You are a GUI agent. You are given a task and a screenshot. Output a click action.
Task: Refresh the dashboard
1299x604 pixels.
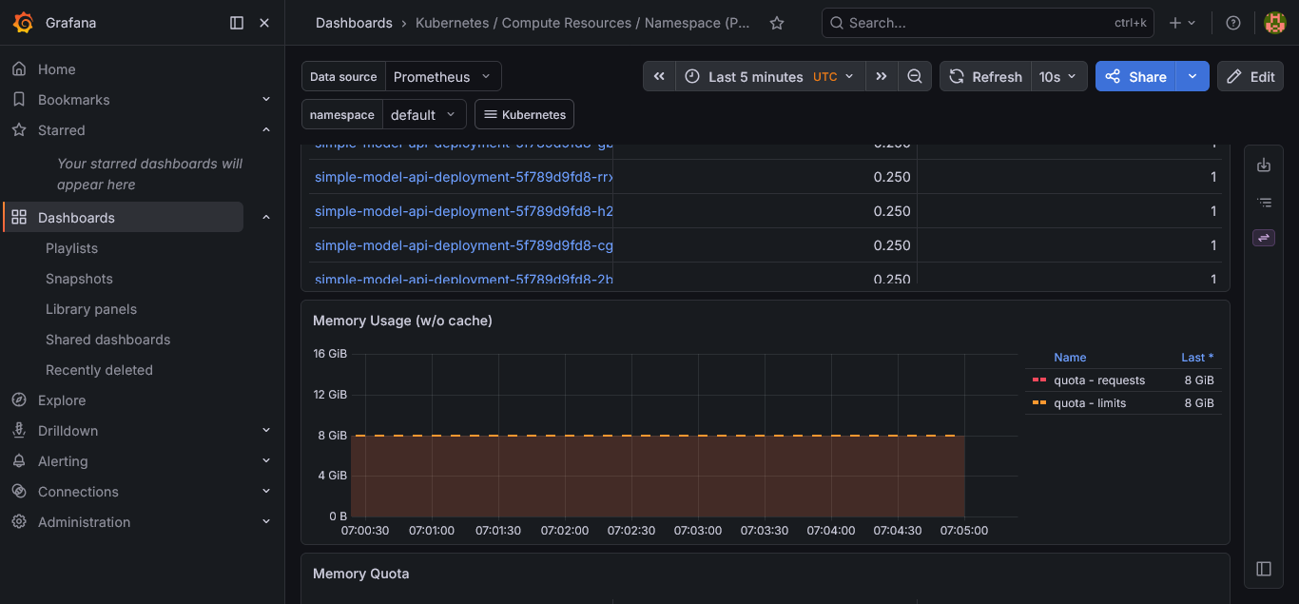click(x=986, y=76)
